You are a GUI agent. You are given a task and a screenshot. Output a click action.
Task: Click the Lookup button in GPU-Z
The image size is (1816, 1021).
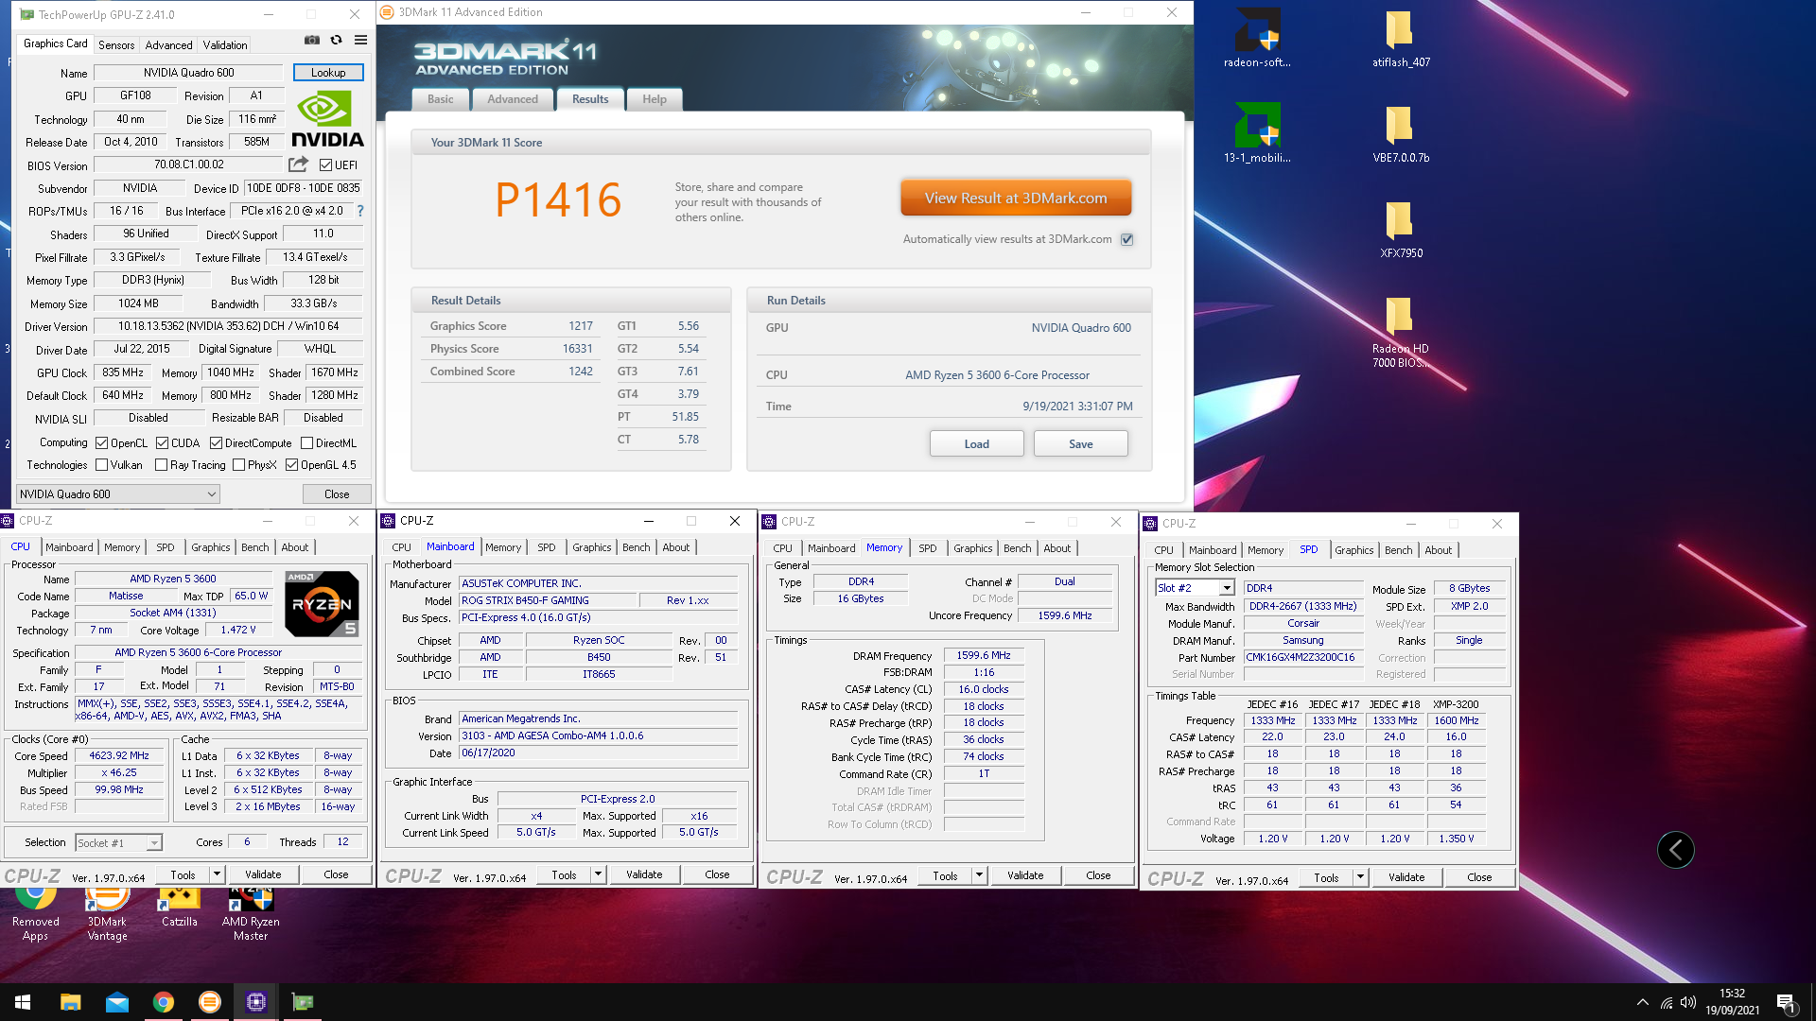tap(328, 73)
